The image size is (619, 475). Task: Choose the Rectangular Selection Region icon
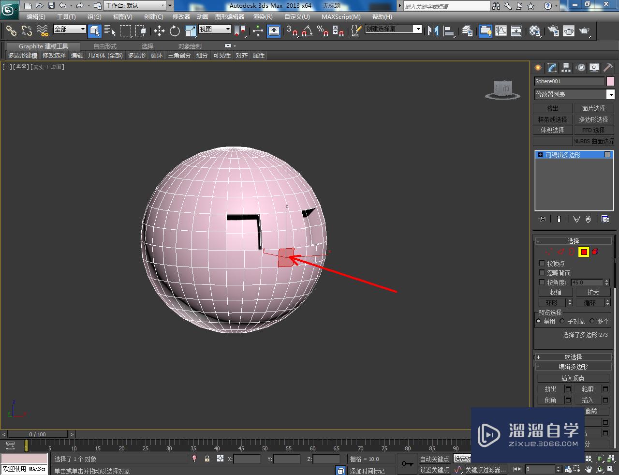(x=125, y=31)
